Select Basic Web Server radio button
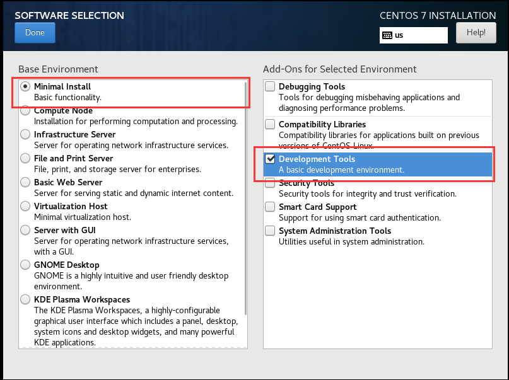Image resolution: width=509 pixels, height=380 pixels. [25, 182]
